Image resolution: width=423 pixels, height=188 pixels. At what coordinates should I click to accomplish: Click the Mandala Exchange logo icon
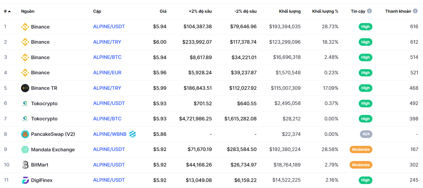click(25, 149)
